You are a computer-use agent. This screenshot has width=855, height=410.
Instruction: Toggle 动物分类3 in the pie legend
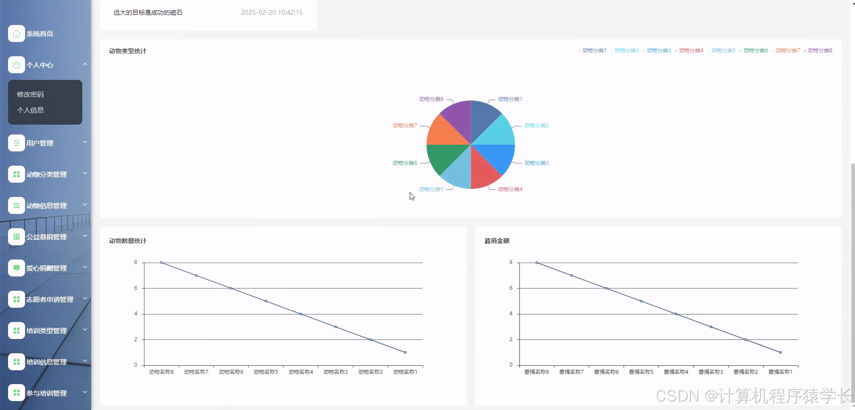[657, 50]
